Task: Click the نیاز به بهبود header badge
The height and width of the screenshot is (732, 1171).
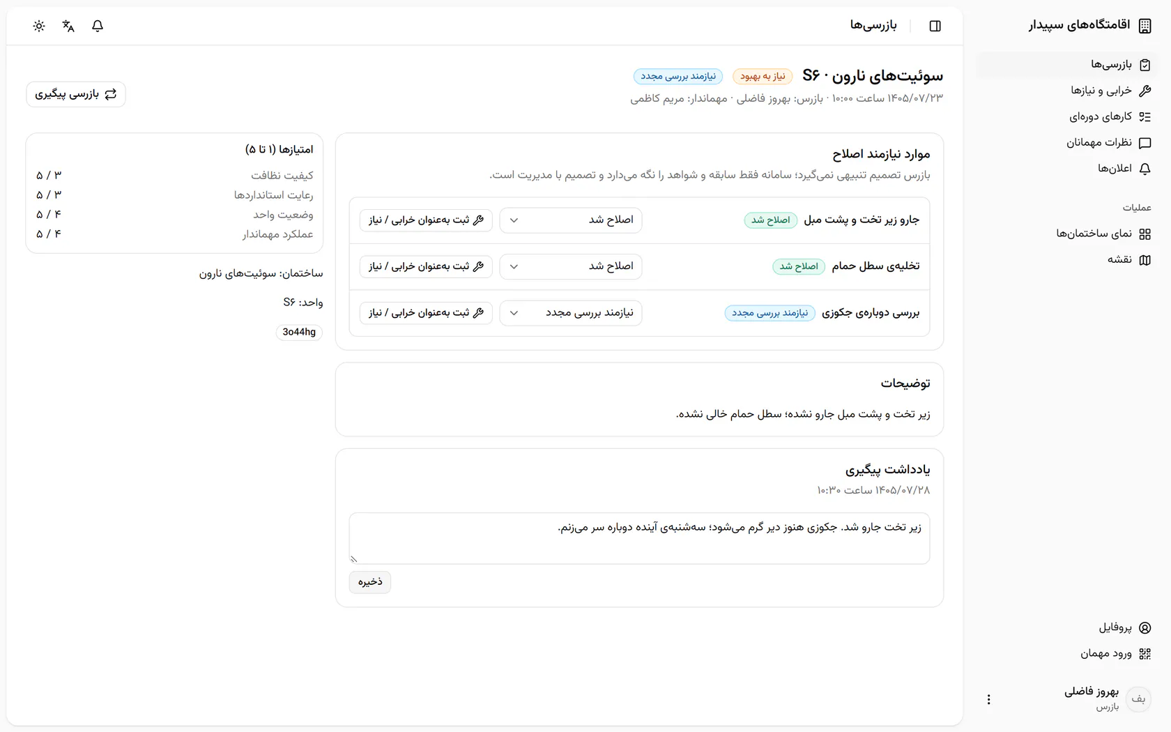Action: [763, 77]
